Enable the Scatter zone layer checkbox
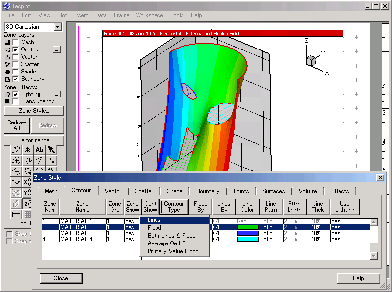The image size is (392, 292). point(16,64)
